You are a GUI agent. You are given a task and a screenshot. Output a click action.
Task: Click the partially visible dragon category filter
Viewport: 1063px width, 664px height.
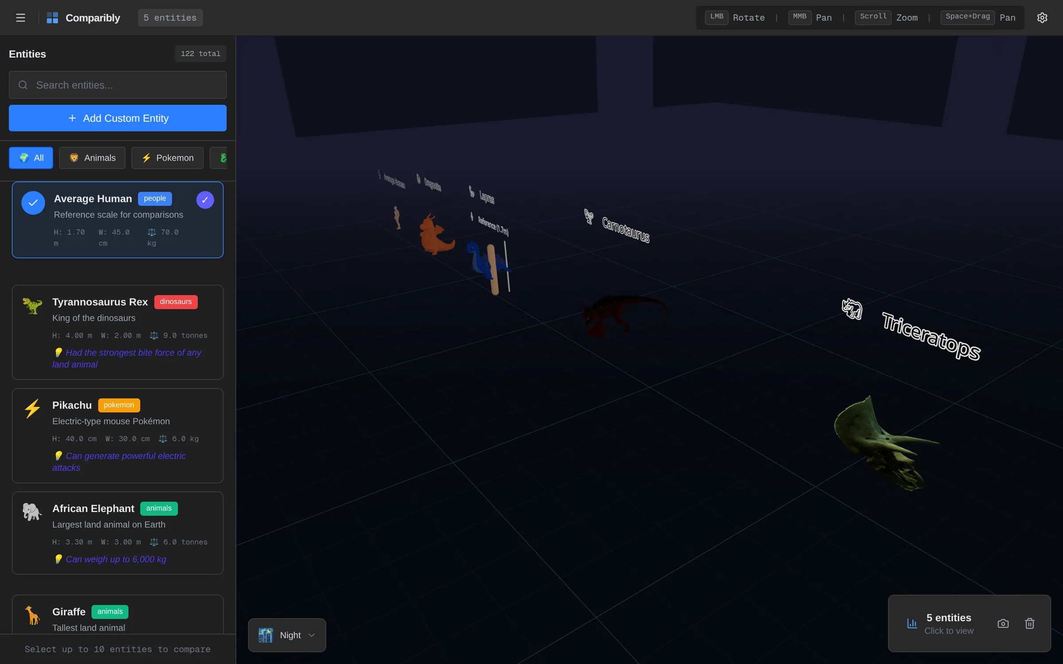tap(219, 158)
